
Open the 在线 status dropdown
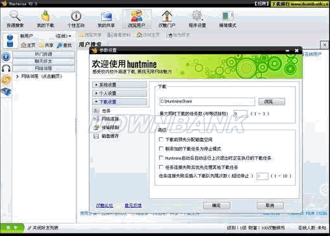click(63, 36)
